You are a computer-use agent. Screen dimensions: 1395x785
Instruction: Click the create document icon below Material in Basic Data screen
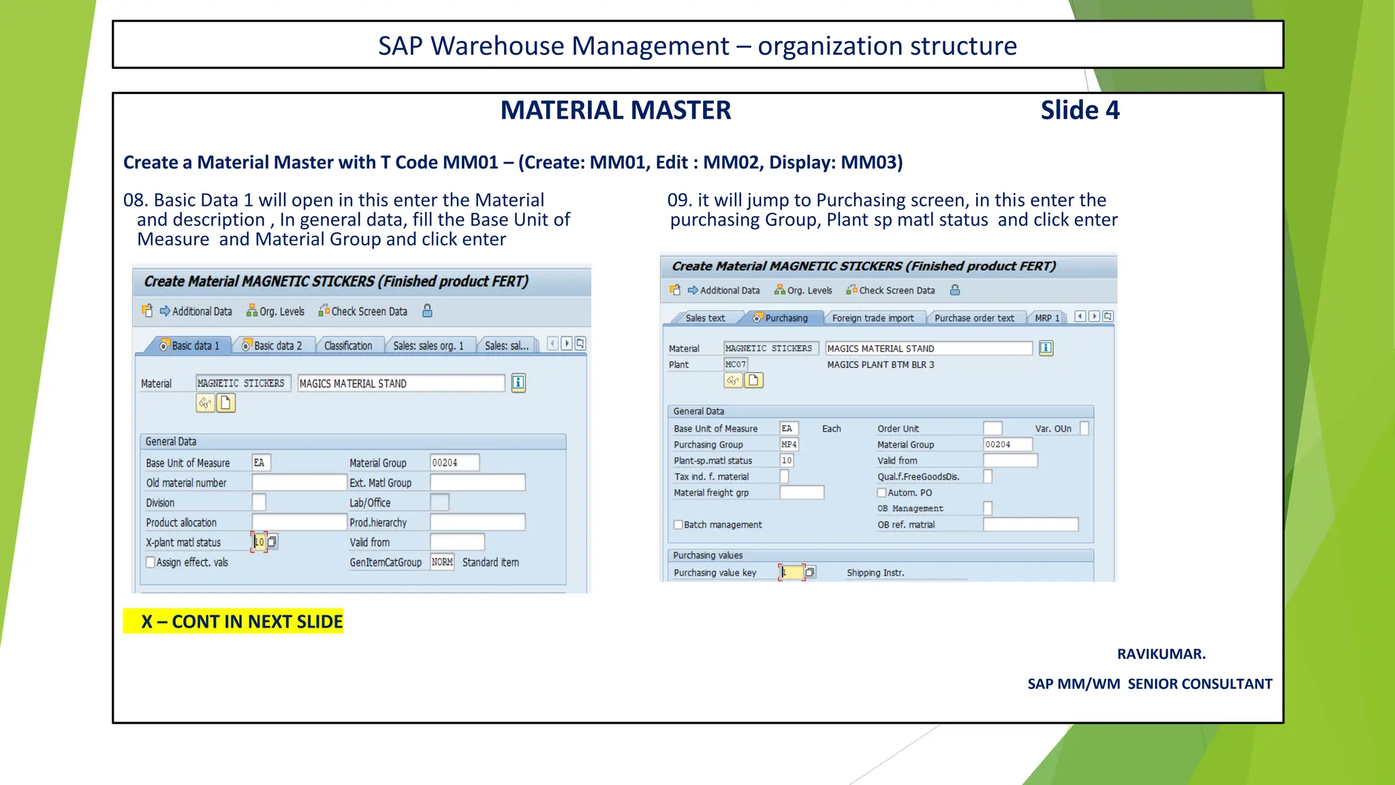tap(226, 403)
